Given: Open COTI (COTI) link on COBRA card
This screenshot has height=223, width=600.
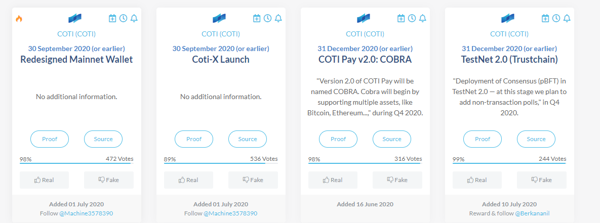Looking at the screenshot, I should 365,34.
